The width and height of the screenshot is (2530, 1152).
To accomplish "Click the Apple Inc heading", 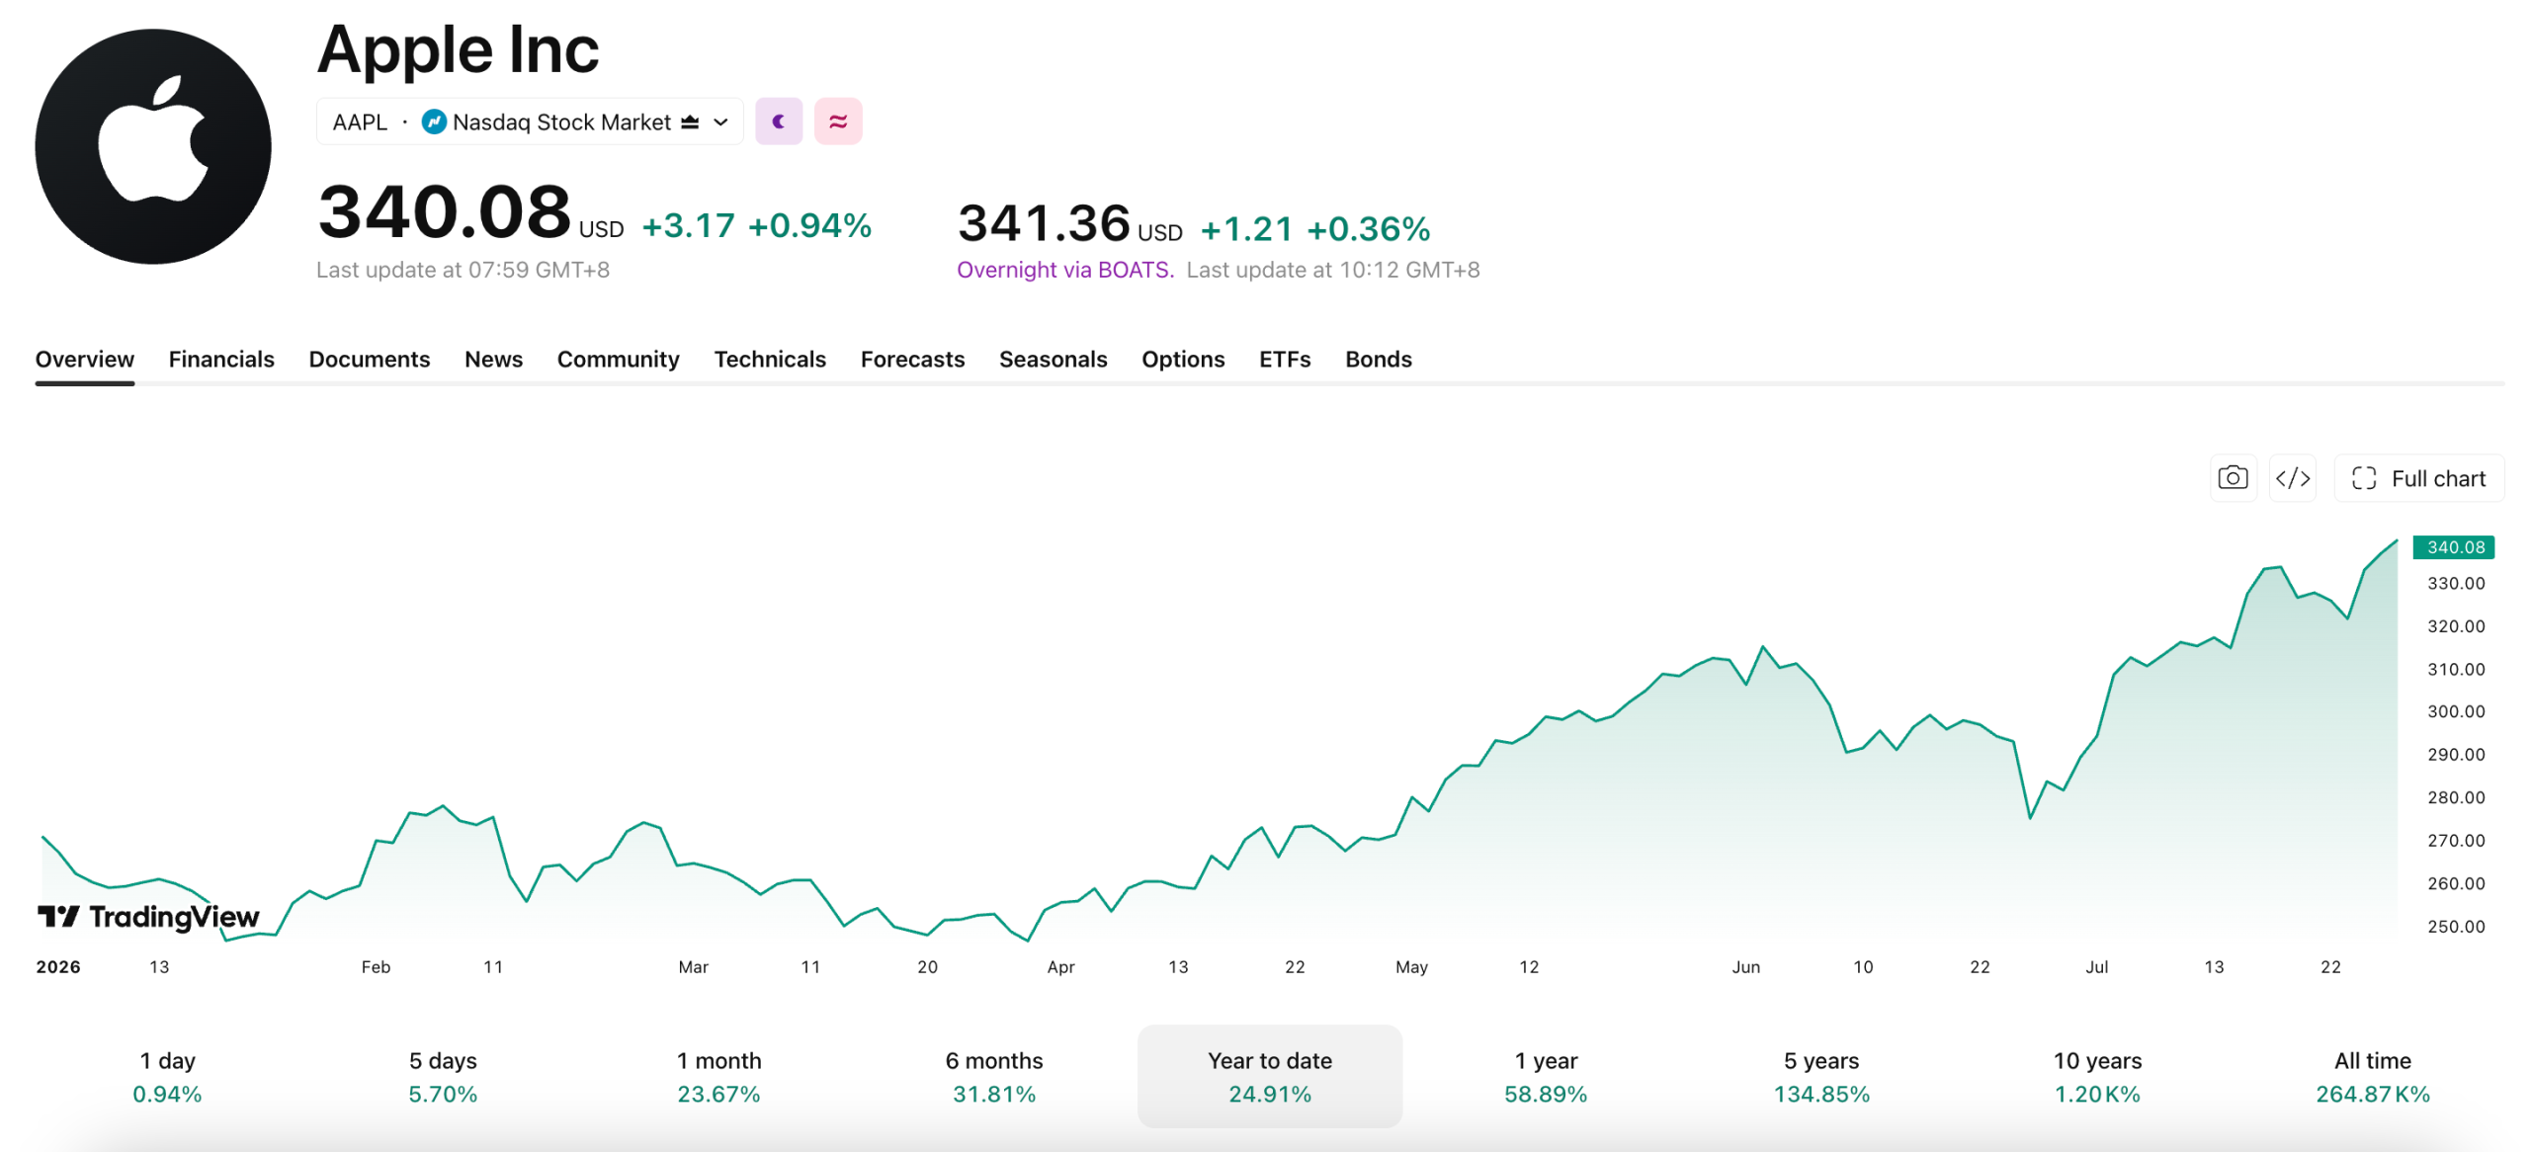I will point(458,49).
